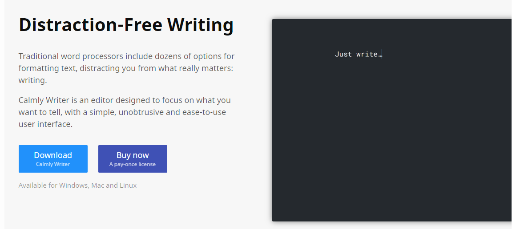512x229 pixels.
Task: Click the "A pay-once license" subtitle
Action: pos(133,165)
